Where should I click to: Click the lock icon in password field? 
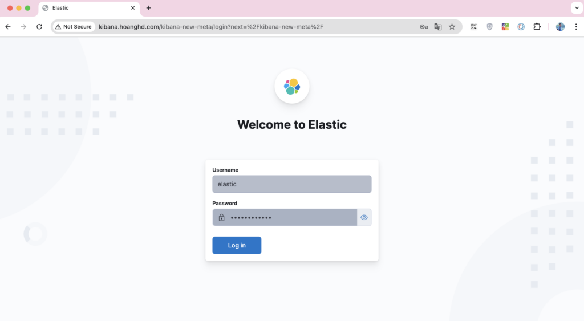tap(222, 217)
